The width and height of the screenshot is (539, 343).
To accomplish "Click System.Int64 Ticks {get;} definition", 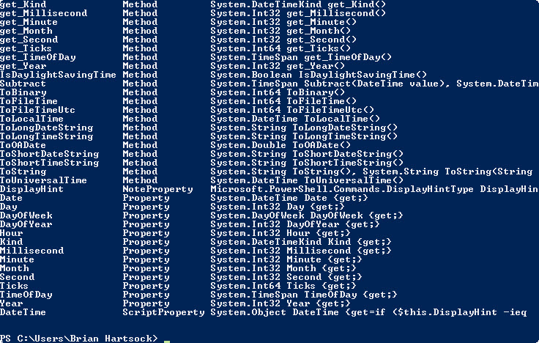I will click(283, 286).
